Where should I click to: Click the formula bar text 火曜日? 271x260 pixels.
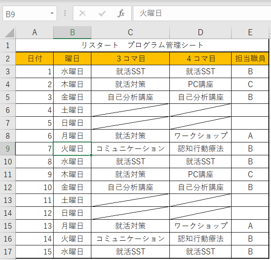click(x=151, y=14)
